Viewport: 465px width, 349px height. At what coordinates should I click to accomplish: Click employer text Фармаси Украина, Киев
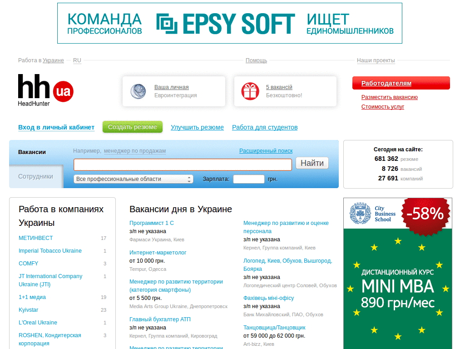click(157, 239)
